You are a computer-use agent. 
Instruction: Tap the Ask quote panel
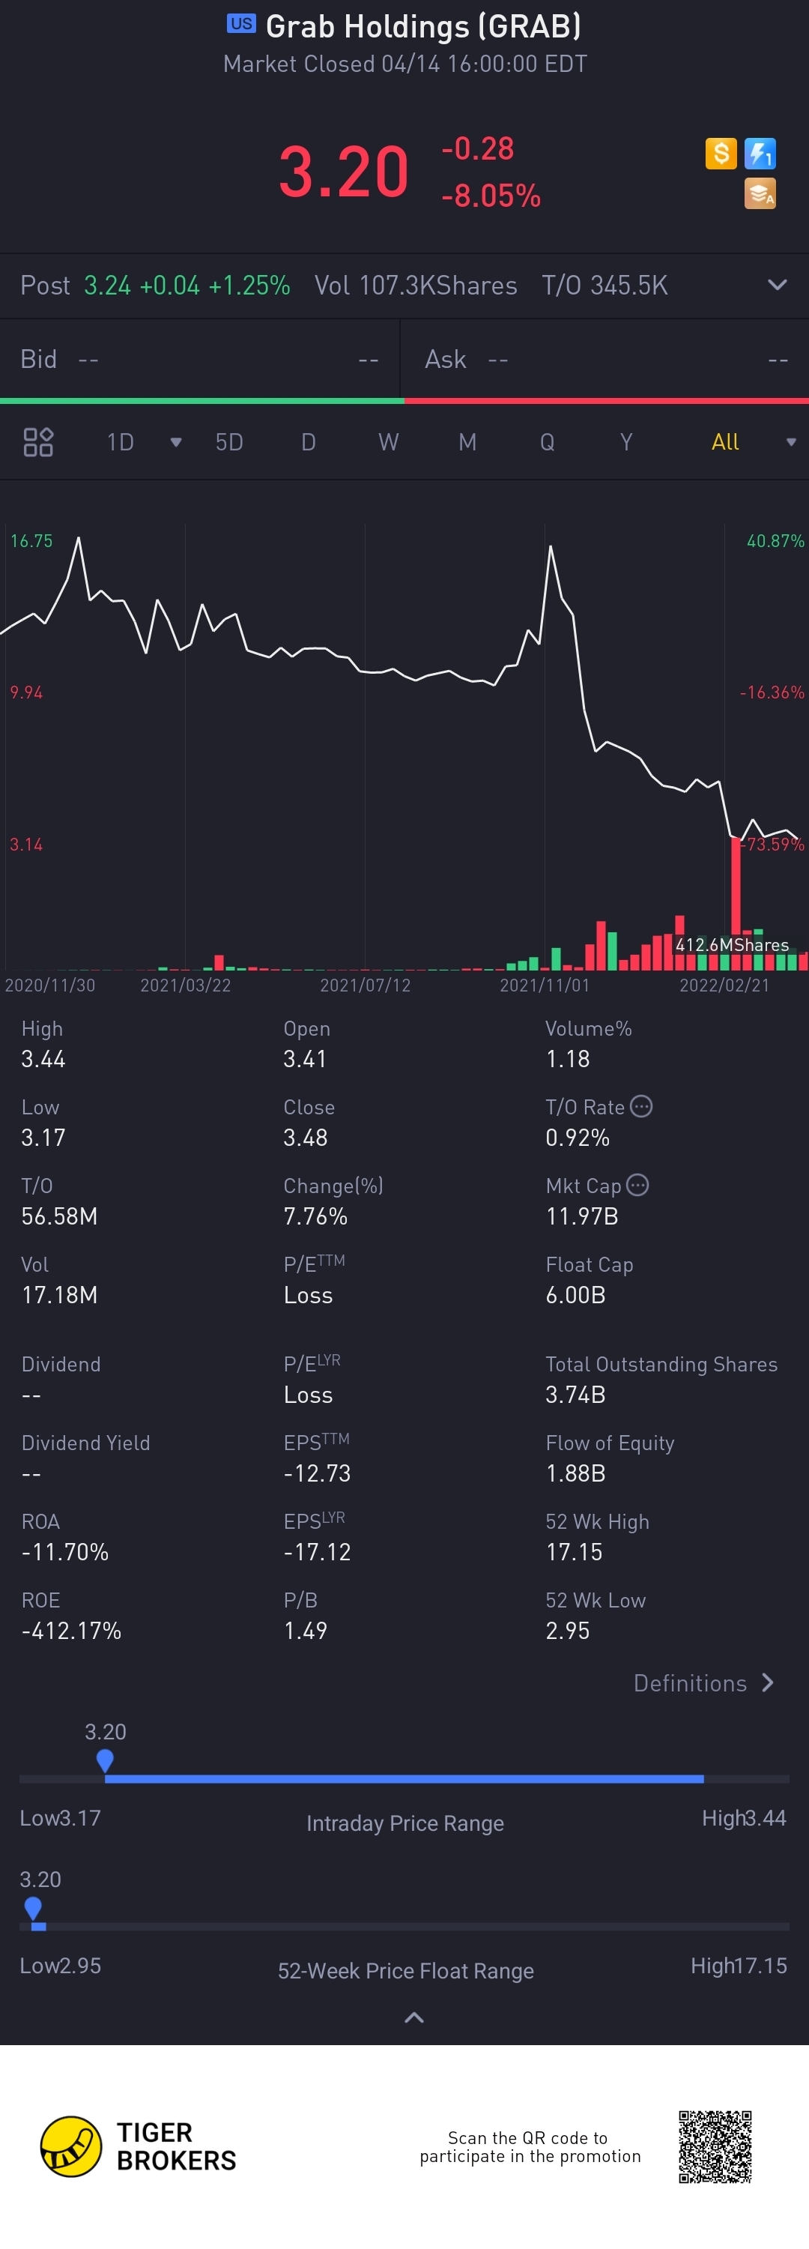[x=605, y=359]
